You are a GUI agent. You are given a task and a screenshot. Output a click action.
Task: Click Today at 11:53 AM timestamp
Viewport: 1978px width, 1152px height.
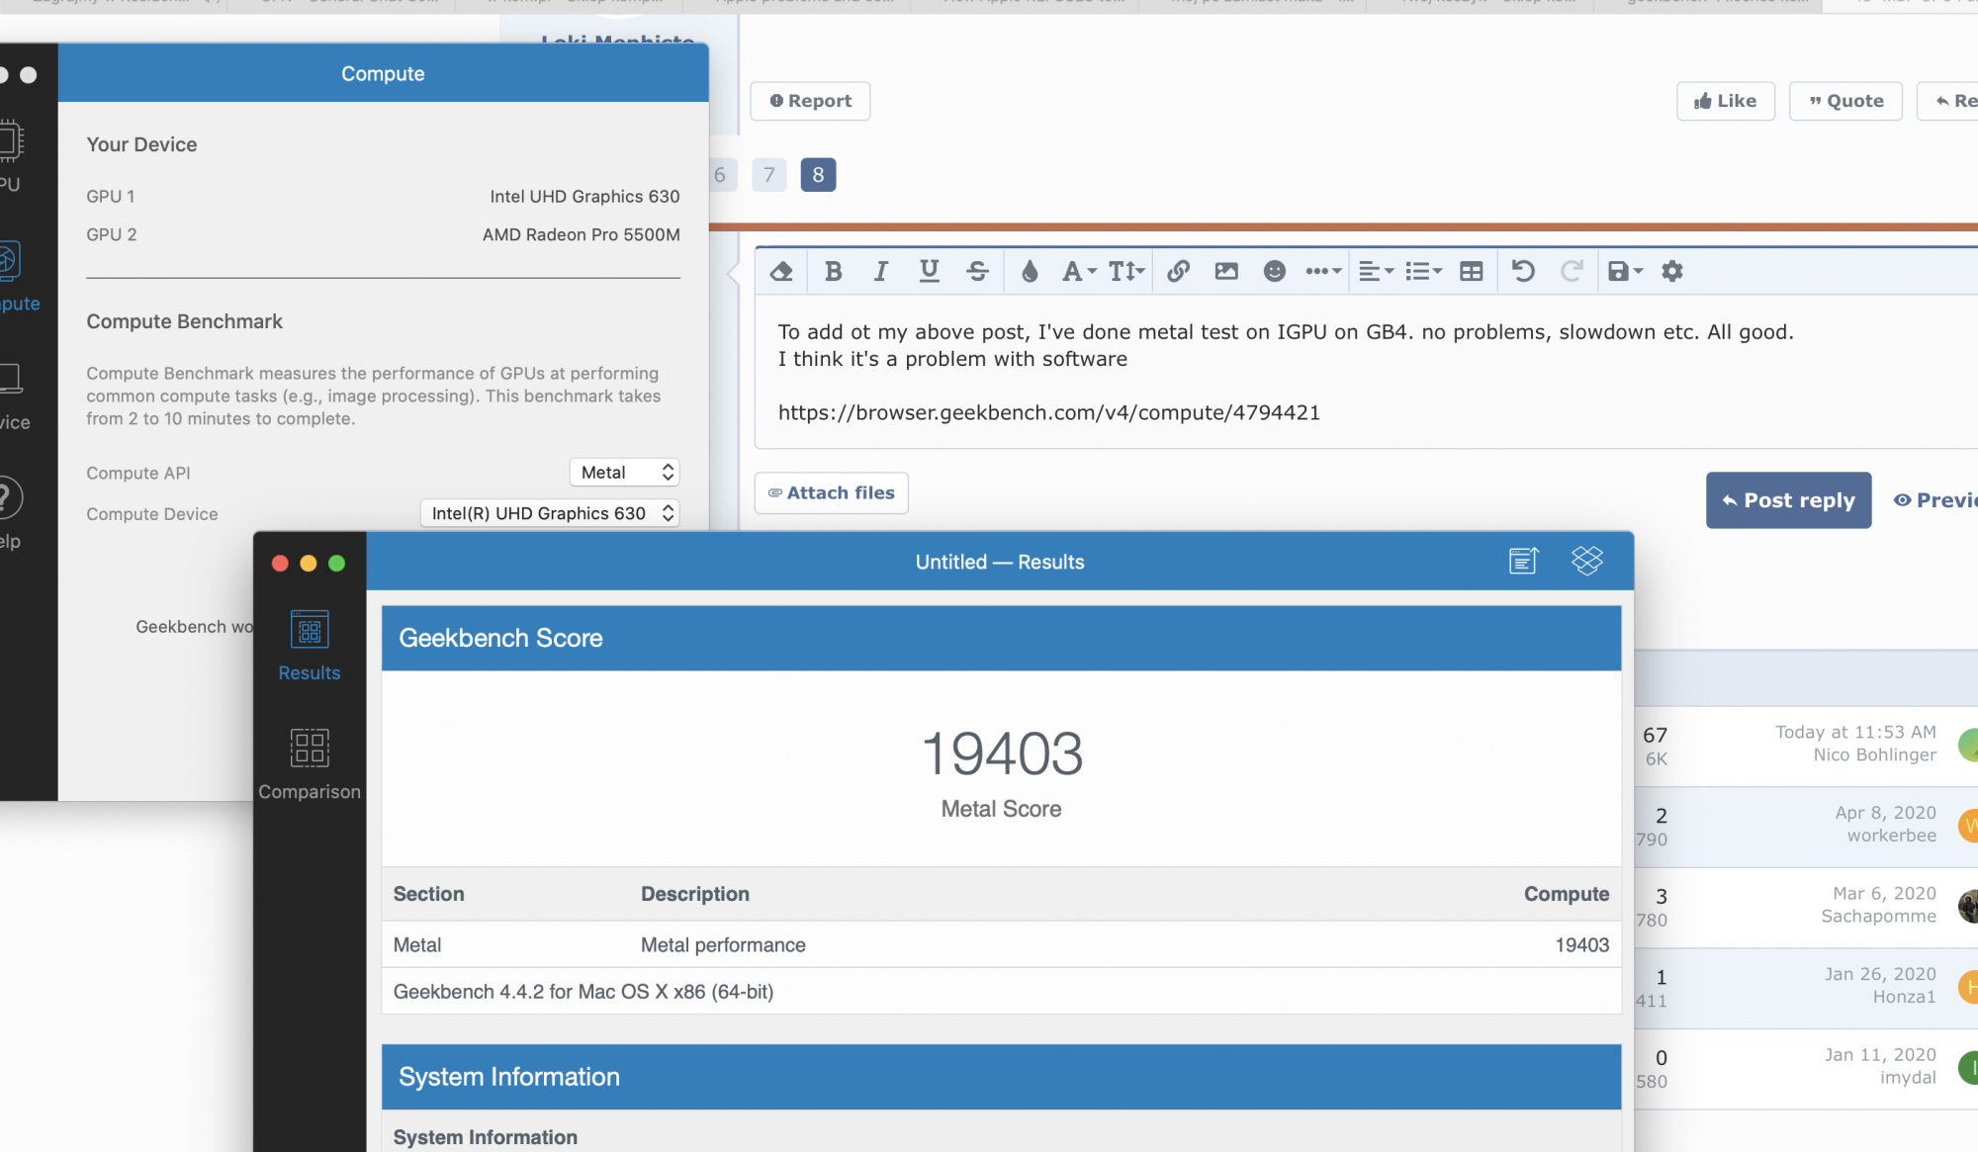pos(1856,732)
